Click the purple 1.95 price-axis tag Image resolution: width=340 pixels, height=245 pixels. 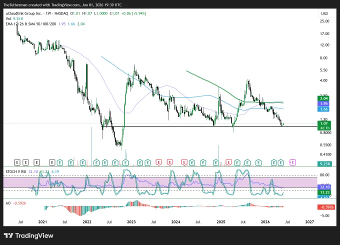(324, 103)
